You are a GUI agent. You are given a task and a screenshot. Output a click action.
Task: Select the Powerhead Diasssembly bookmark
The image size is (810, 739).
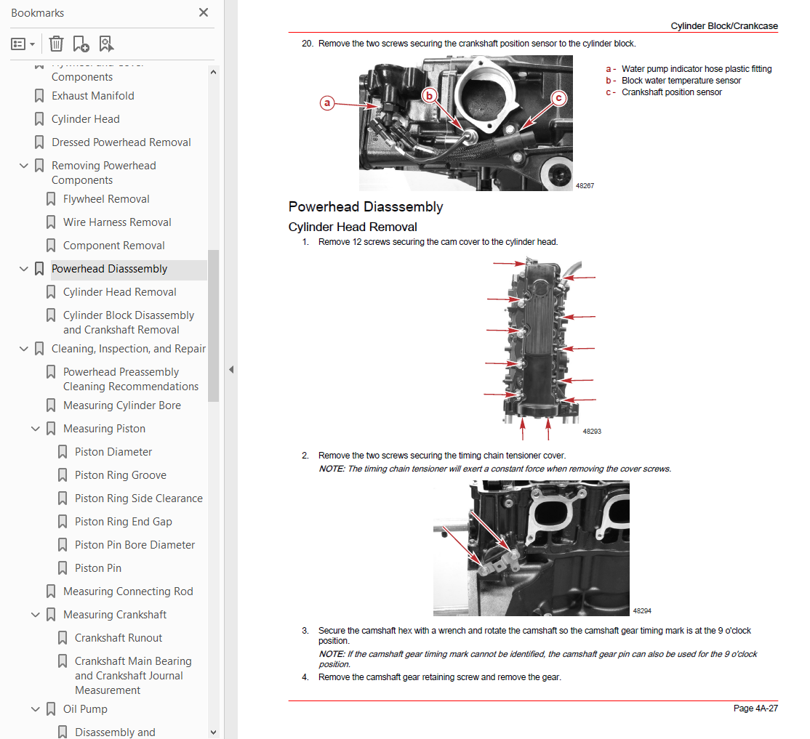tap(110, 269)
